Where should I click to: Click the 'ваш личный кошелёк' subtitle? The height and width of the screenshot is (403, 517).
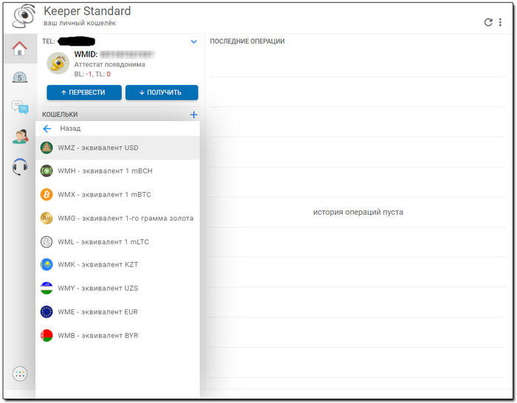click(x=80, y=23)
